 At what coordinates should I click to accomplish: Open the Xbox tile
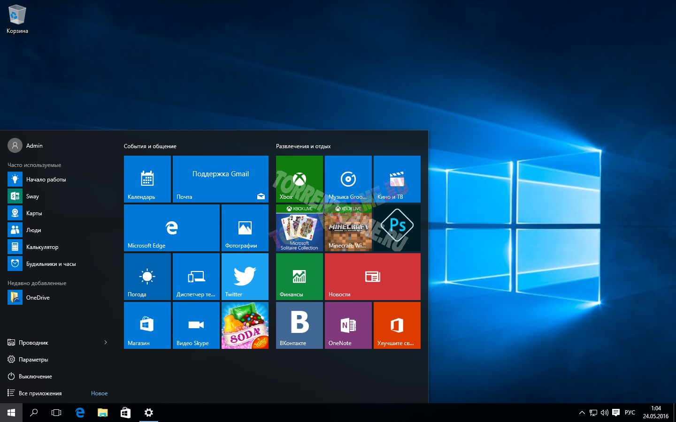pyautogui.click(x=299, y=179)
